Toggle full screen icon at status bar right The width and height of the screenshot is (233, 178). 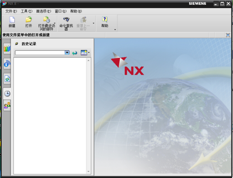228,35
